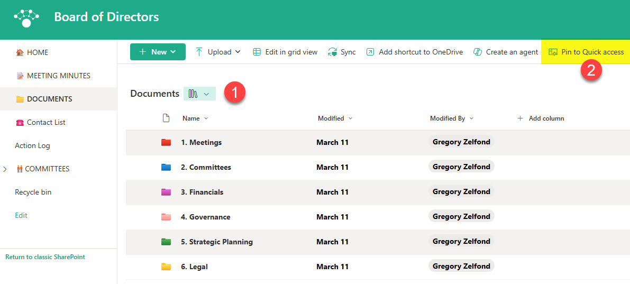
Task: Click the green Strategic Planning folder icon
Action: 166,242
